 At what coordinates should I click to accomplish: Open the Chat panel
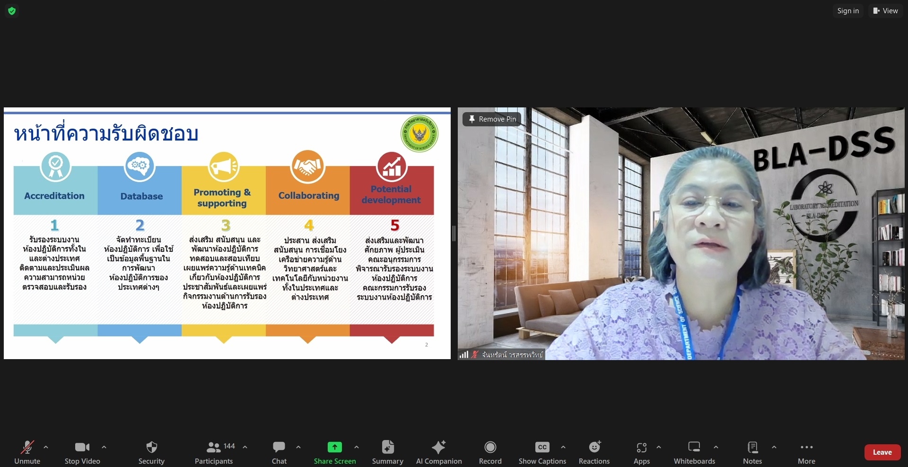279,452
